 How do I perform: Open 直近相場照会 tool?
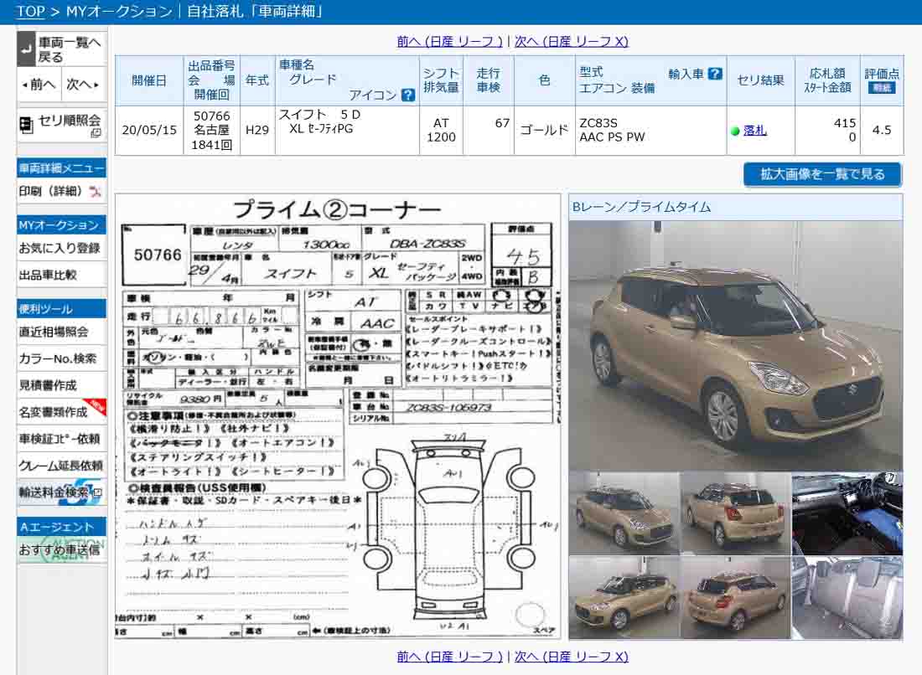pos(61,332)
